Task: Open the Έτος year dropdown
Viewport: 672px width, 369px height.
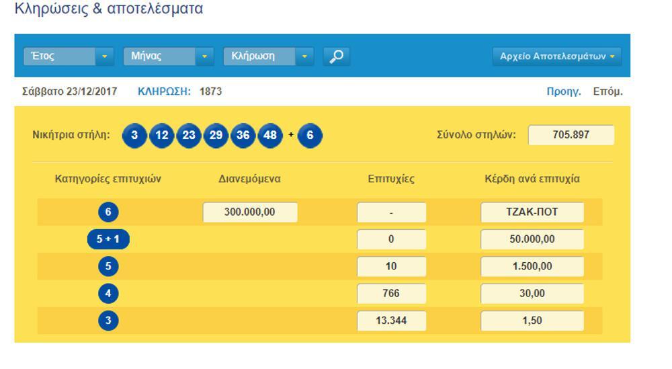Action: [69, 56]
